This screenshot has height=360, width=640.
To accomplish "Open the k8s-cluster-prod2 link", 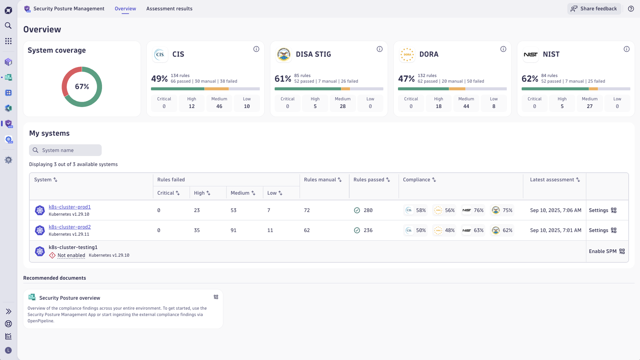I will [70, 227].
